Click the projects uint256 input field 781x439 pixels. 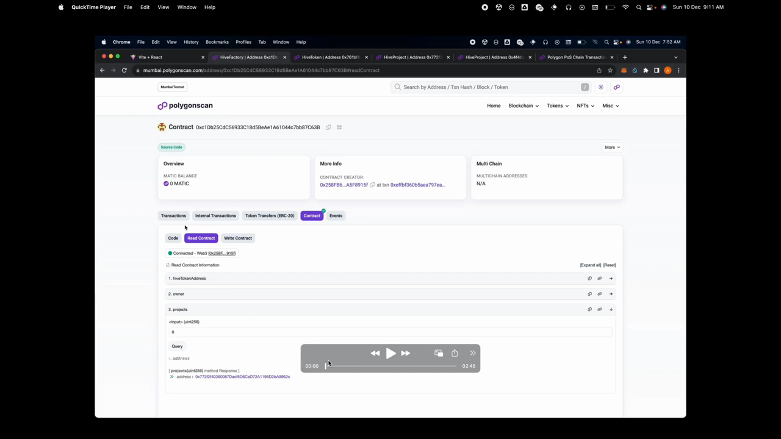(x=390, y=332)
